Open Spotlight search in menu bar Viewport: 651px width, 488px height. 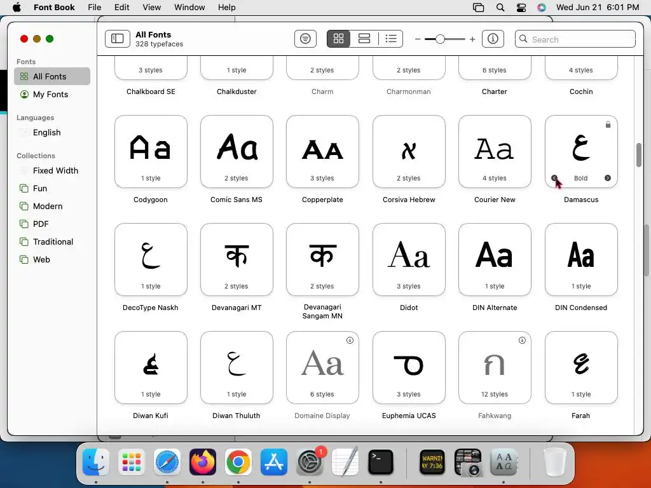click(500, 8)
